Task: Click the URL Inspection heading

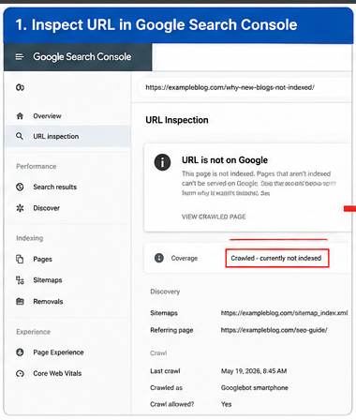Action: coord(177,120)
